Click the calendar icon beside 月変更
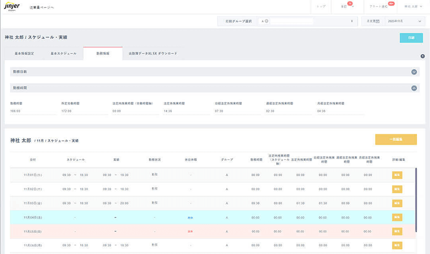The width and height of the screenshot is (430, 254). (378, 21)
